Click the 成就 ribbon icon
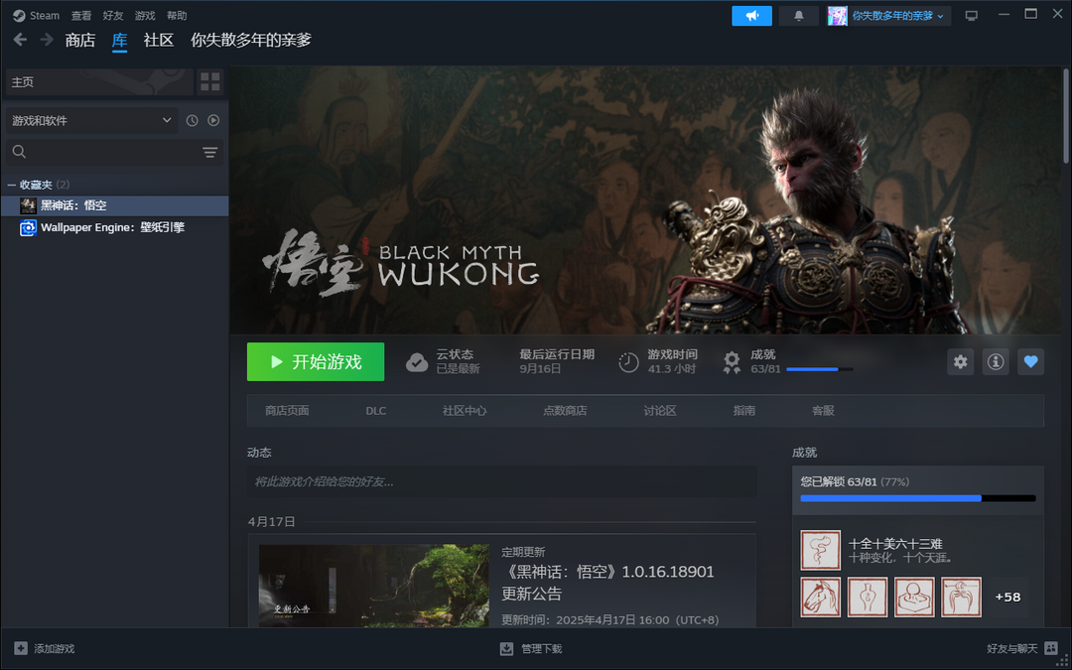1072x670 pixels. (x=732, y=362)
